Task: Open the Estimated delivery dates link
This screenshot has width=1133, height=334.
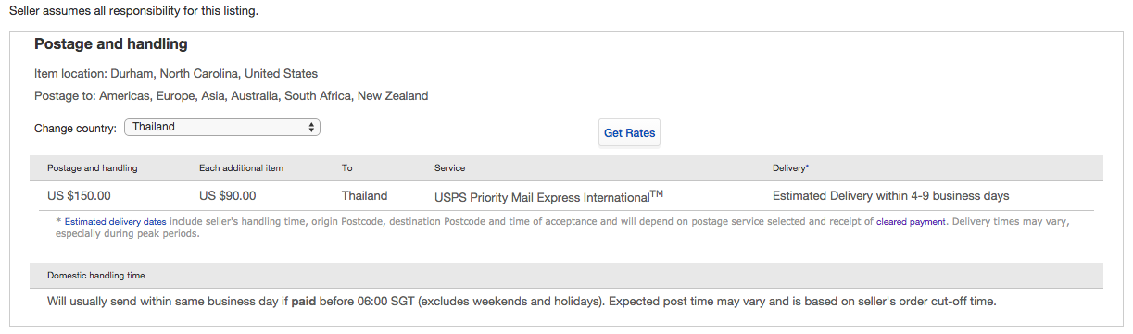Action: pyautogui.click(x=116, y=222)
